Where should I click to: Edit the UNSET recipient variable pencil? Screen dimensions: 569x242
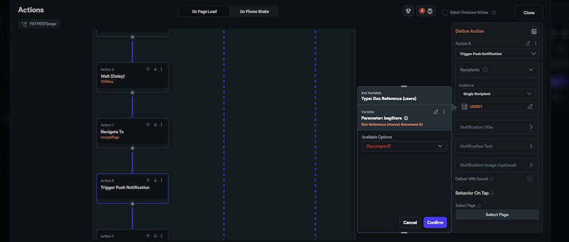point(530,107)
